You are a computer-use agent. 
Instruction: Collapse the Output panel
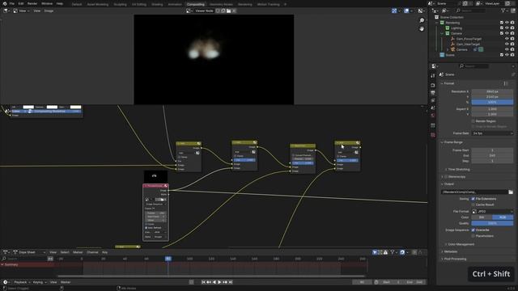click(x=442, y=184)
